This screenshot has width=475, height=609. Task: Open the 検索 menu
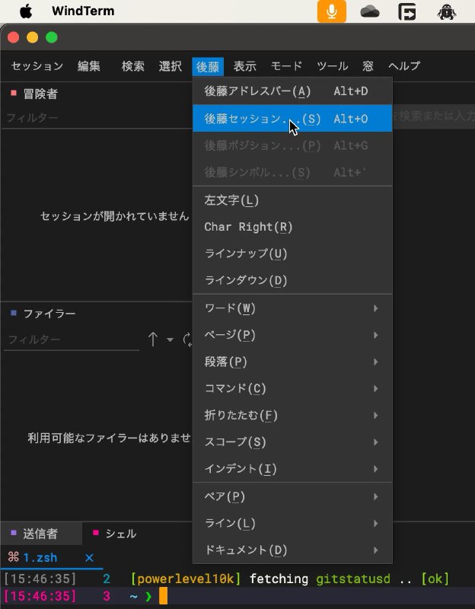tap(132, 66)
